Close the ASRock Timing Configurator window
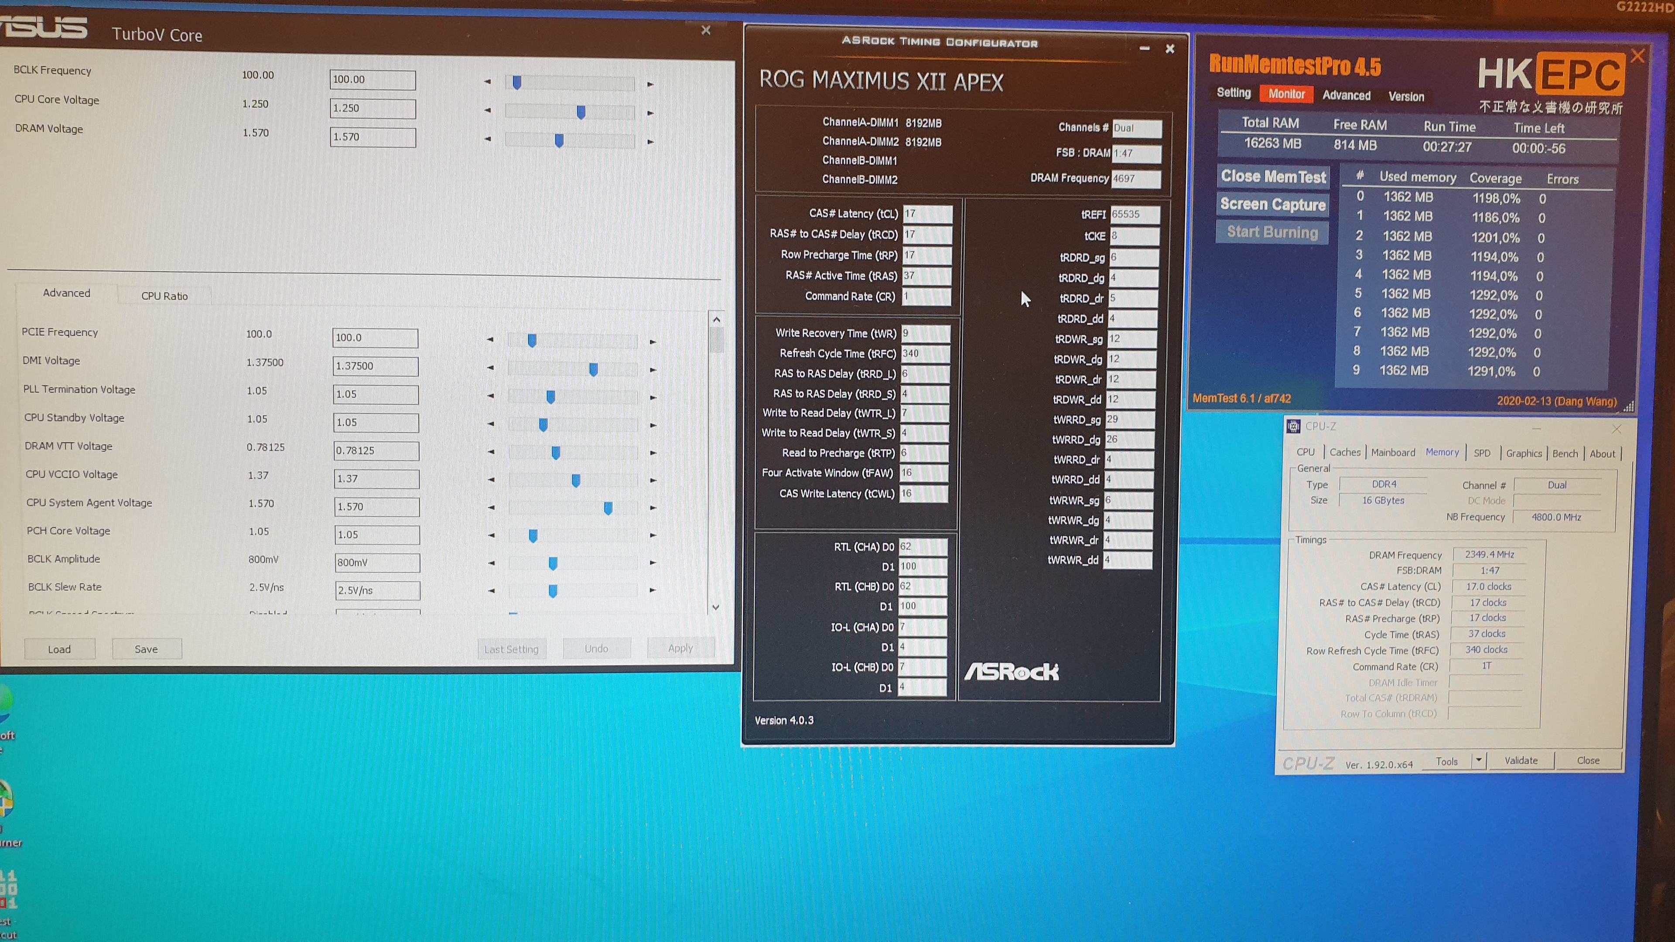 [x=1170, y=49]
